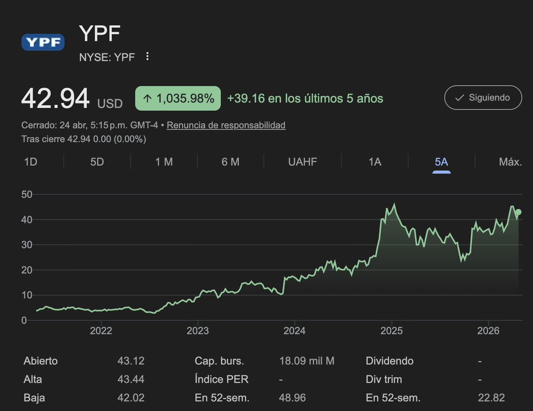533x411 pixels.
Task: Click the 'Tras cierre 42.94 0.00 (0.00%)' line
Action: click(84, 139)
